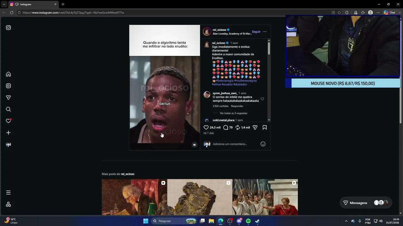403x226 pixels.
Task: Repost the reel with the repost icon
Action: click(x=238, y=127)
